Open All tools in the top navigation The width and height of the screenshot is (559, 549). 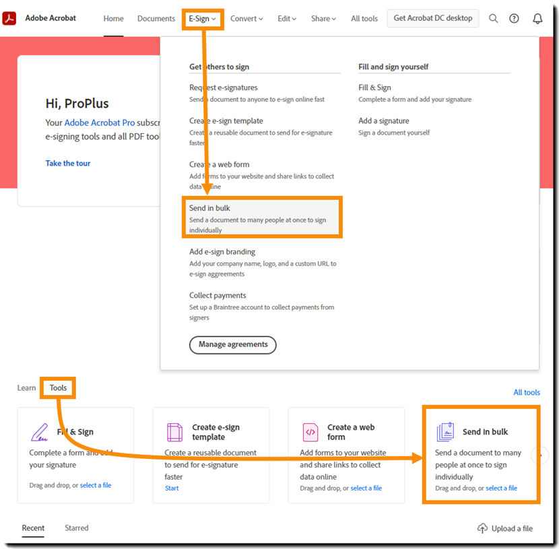364,19
